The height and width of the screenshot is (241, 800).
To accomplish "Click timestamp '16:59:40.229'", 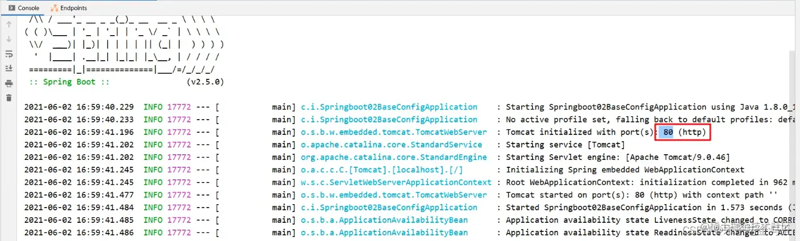I will coord(106,107).
